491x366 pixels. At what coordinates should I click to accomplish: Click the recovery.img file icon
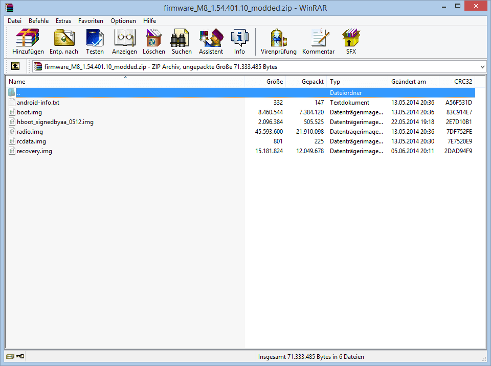(x=12, y=151)
